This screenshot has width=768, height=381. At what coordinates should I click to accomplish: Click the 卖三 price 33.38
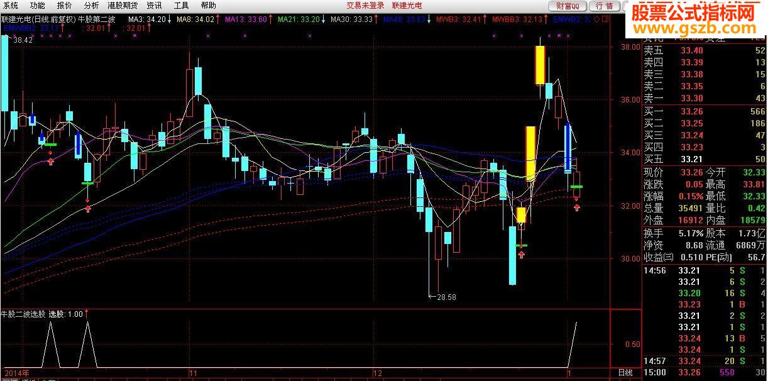(691, 74)
